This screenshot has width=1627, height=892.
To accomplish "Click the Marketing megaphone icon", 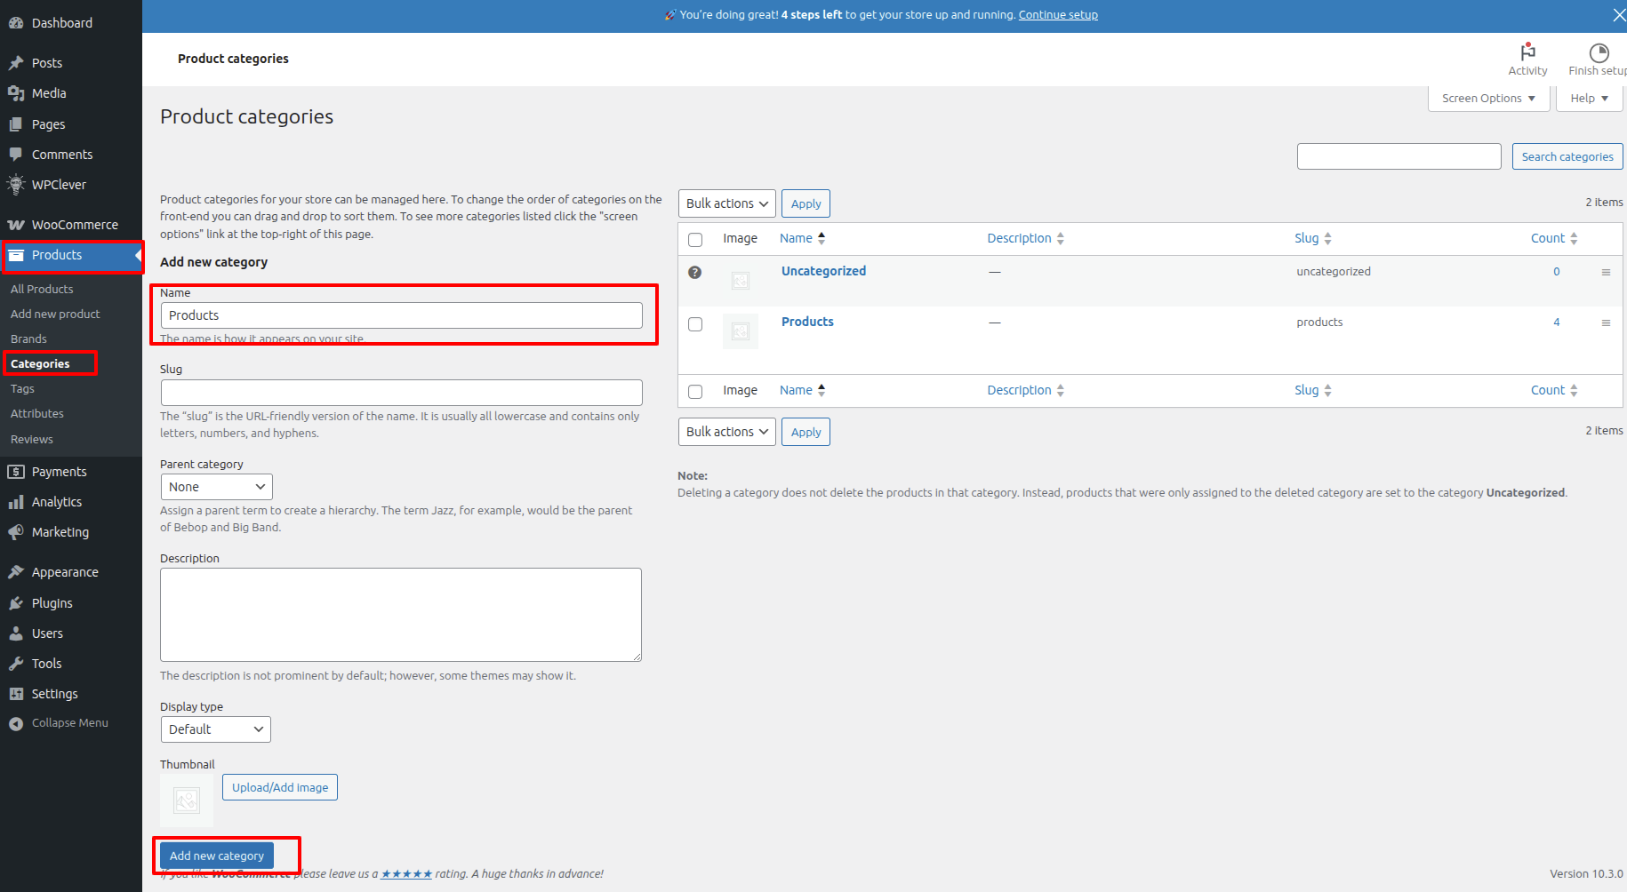I will point(15,532).
